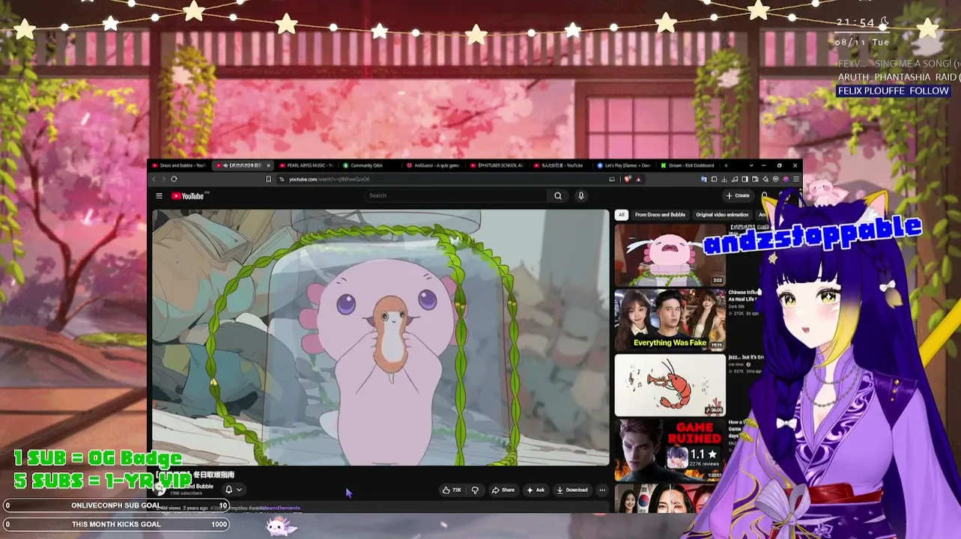Open a new browser tab
This screenshot has height=539, width=961.
726,165
